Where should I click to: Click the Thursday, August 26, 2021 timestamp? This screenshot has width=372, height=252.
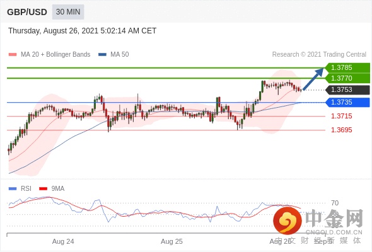83,31
